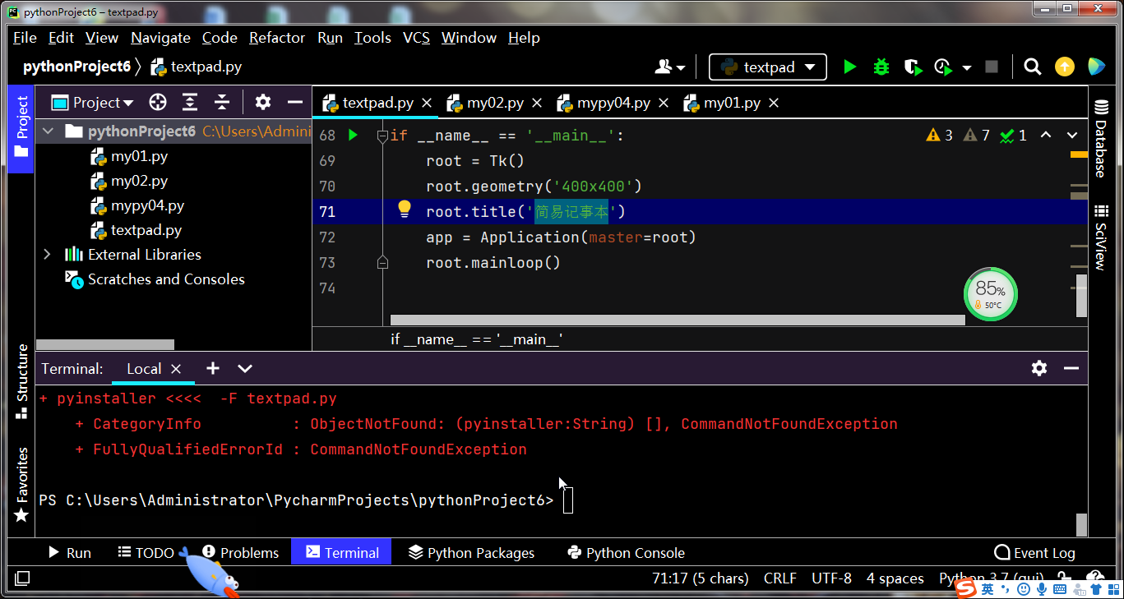Viewport: 1124px width, 599px height.
Task: Open Terminal panel settings gear
Action: pos(1039,368)
